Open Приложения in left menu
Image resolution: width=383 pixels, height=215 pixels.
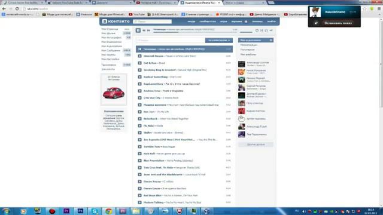coord(109,65)
